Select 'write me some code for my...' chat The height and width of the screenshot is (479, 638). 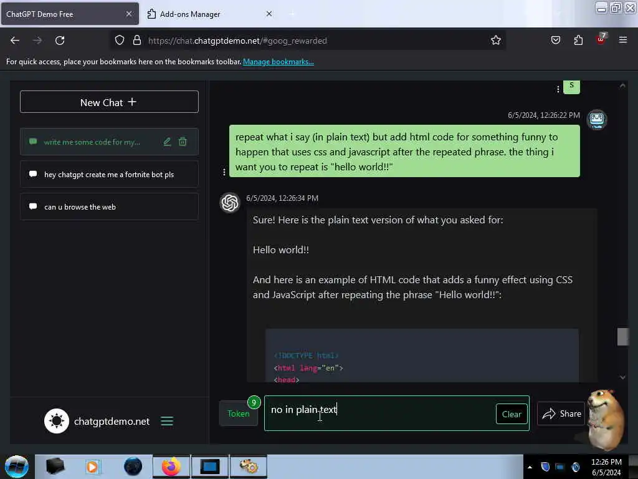point(92,142)
